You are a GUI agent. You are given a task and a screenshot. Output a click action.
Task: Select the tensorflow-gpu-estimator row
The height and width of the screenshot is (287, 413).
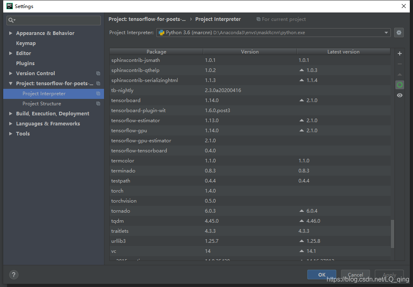[250, 140]
